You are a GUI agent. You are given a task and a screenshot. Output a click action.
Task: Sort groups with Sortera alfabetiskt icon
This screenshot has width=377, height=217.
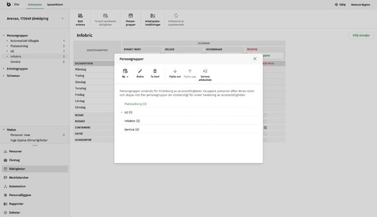[205, 71]
